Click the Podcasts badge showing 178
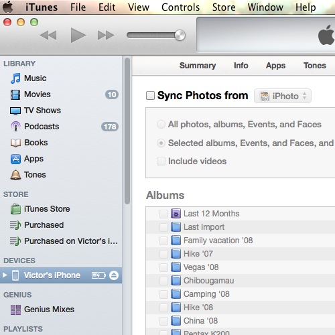 point(110,127)
